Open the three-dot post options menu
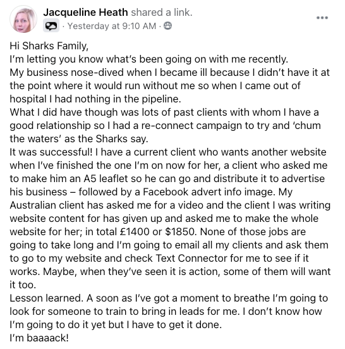Image resolution: width=345 pixels, height=349 pixels. tap(322, 18)
